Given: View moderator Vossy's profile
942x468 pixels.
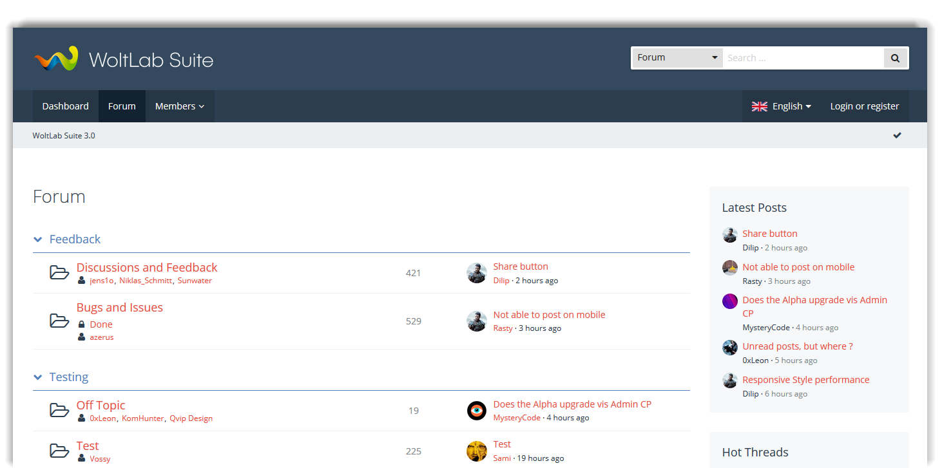Looking at the screenshot, I should point(100,459).
